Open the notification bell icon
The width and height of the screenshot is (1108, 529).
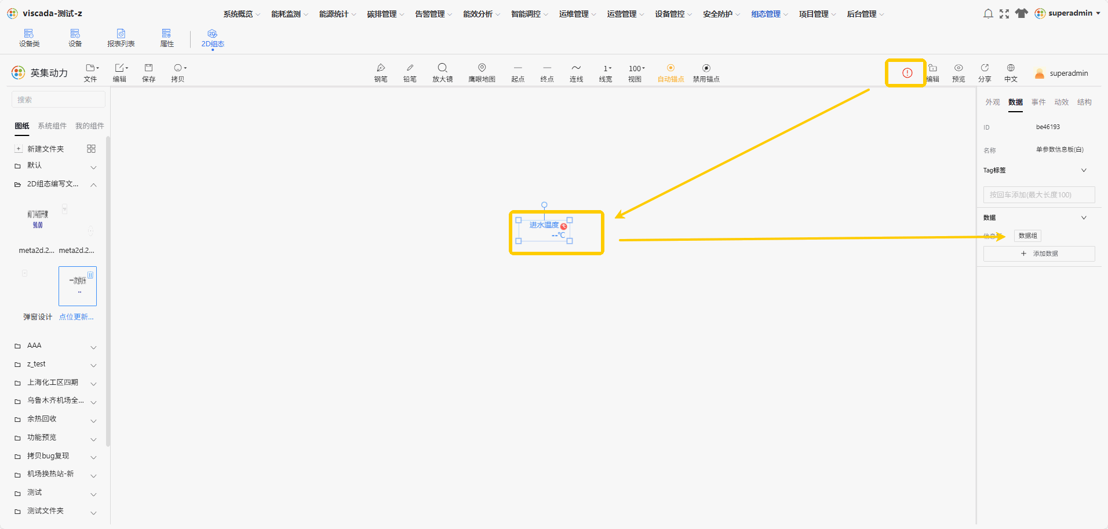(988, 13)
